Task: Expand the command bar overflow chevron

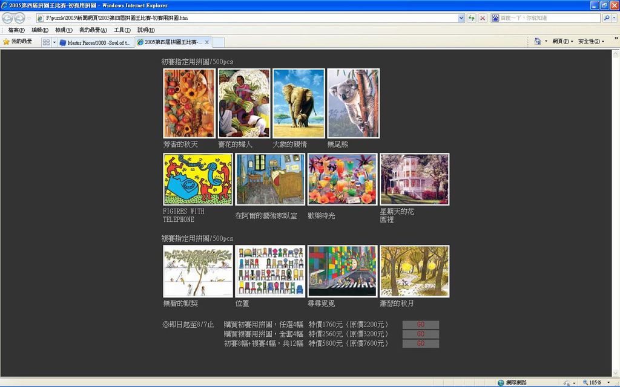Action: (x=616, y=39)
